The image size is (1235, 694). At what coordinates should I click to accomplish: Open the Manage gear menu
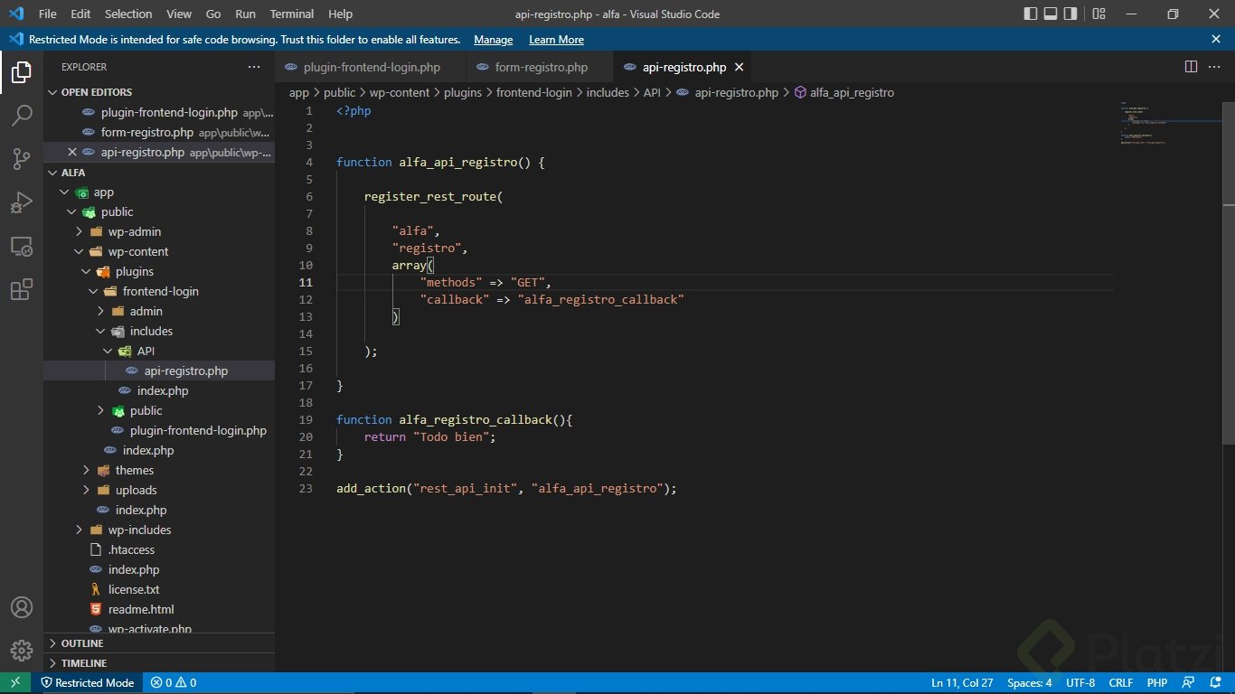pos(22,650)
